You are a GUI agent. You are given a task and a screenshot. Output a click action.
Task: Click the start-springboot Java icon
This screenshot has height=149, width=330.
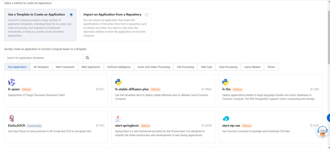click(118, 118)
